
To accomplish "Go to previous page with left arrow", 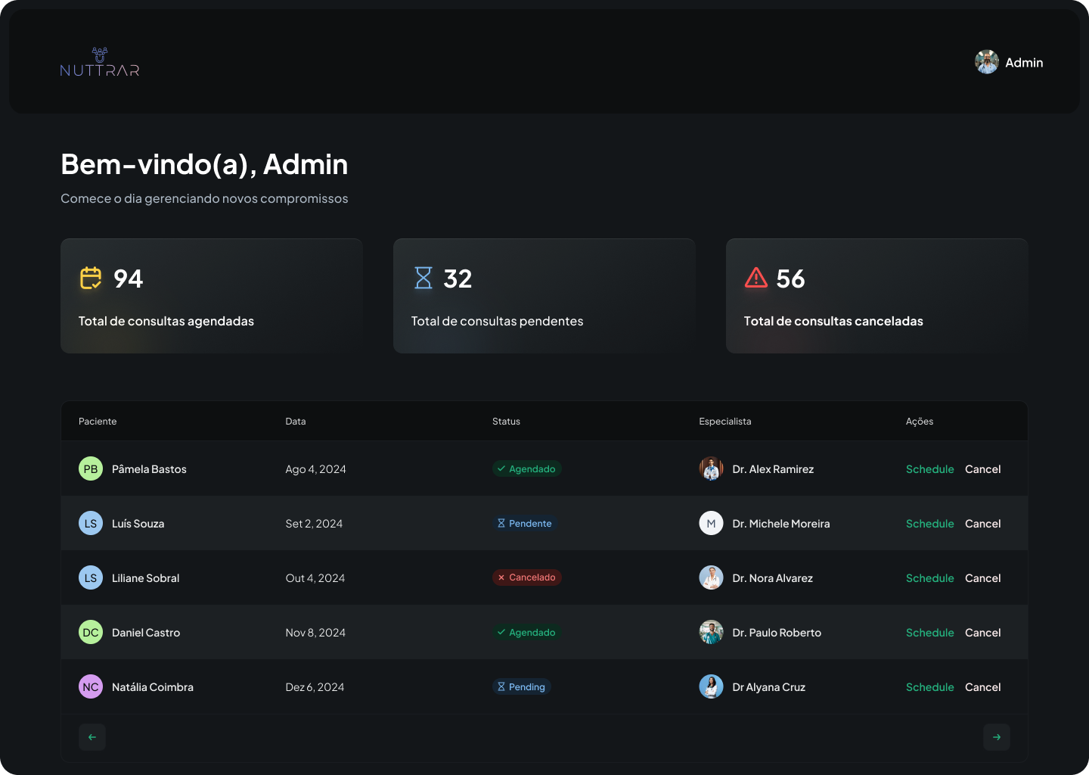I will click(x=92, y=737).
